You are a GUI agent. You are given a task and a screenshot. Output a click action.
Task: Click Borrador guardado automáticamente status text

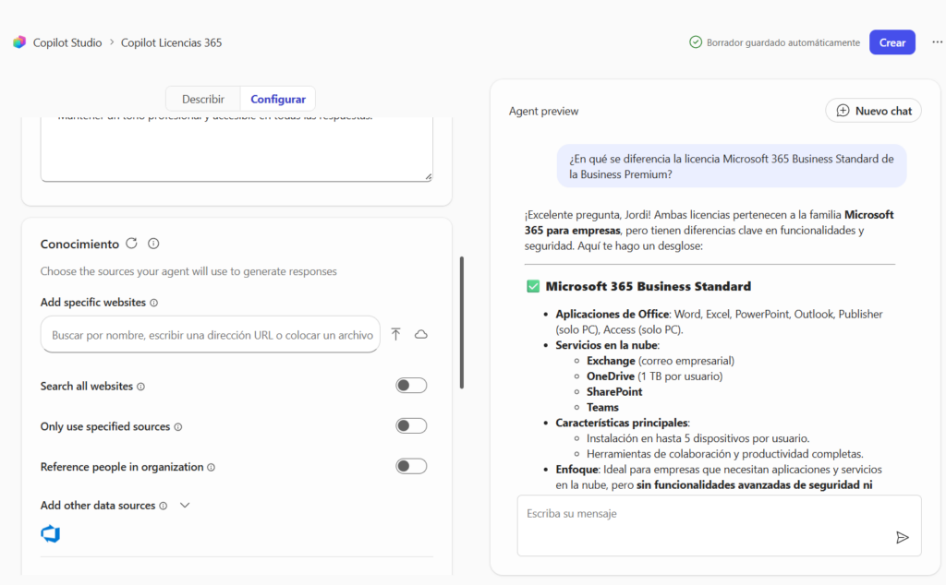pos(783,42)
